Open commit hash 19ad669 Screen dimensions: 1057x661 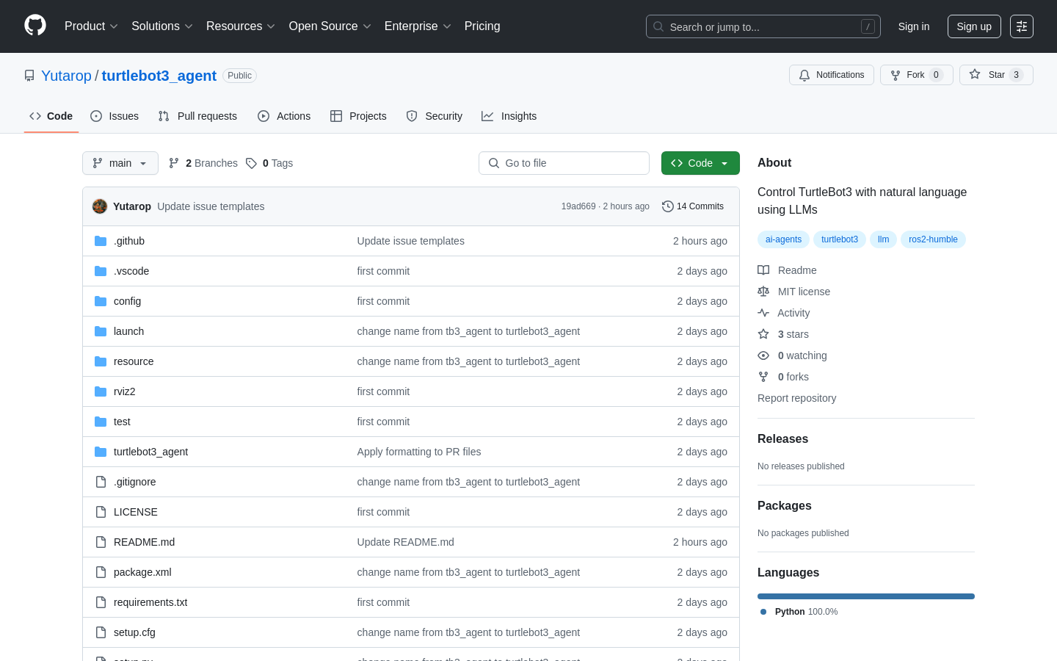[x=578, y=206]
